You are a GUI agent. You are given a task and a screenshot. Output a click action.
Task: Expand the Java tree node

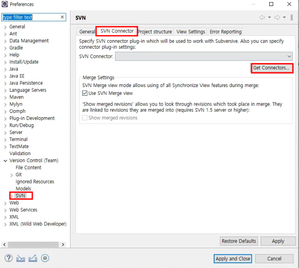(x=5, y=69)
